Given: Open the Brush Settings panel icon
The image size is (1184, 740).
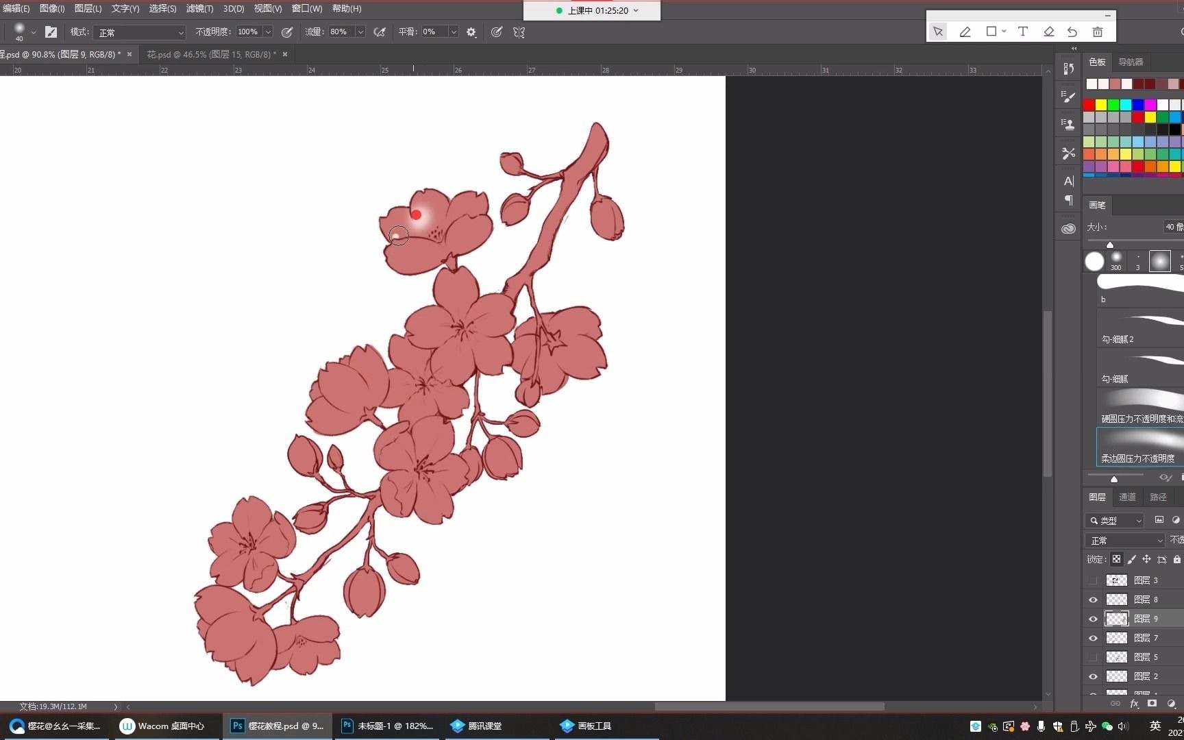Looking at the screenshot, I should (x=1068, y=97).
